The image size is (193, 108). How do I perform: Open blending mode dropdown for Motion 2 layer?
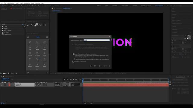(57, 84)
